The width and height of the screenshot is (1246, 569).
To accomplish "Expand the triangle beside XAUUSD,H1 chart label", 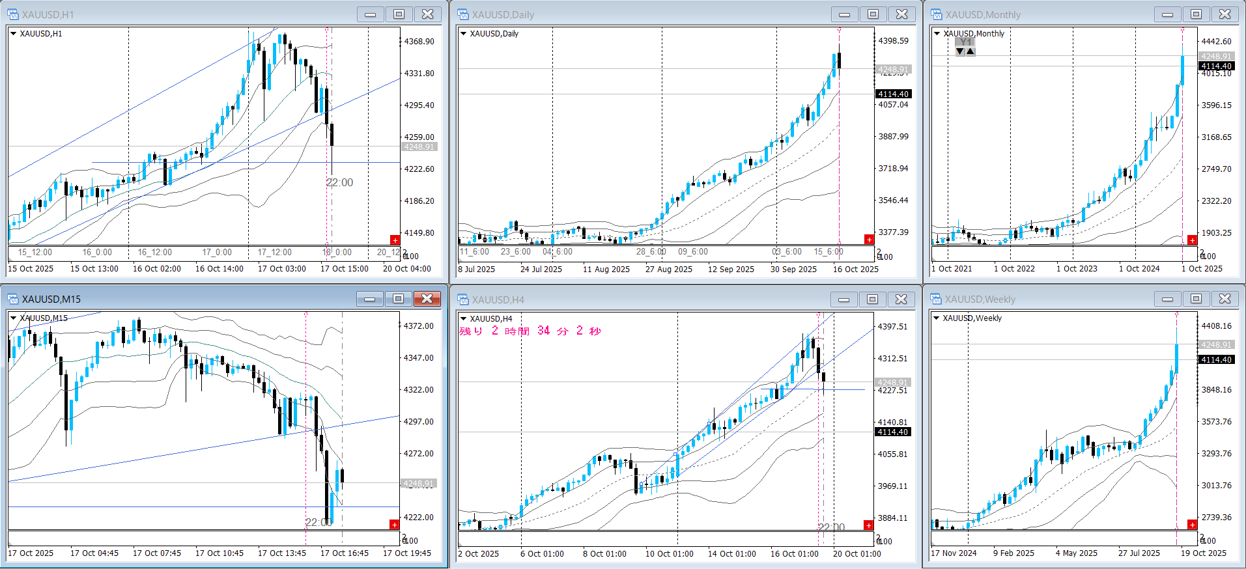I will (13, 34).
